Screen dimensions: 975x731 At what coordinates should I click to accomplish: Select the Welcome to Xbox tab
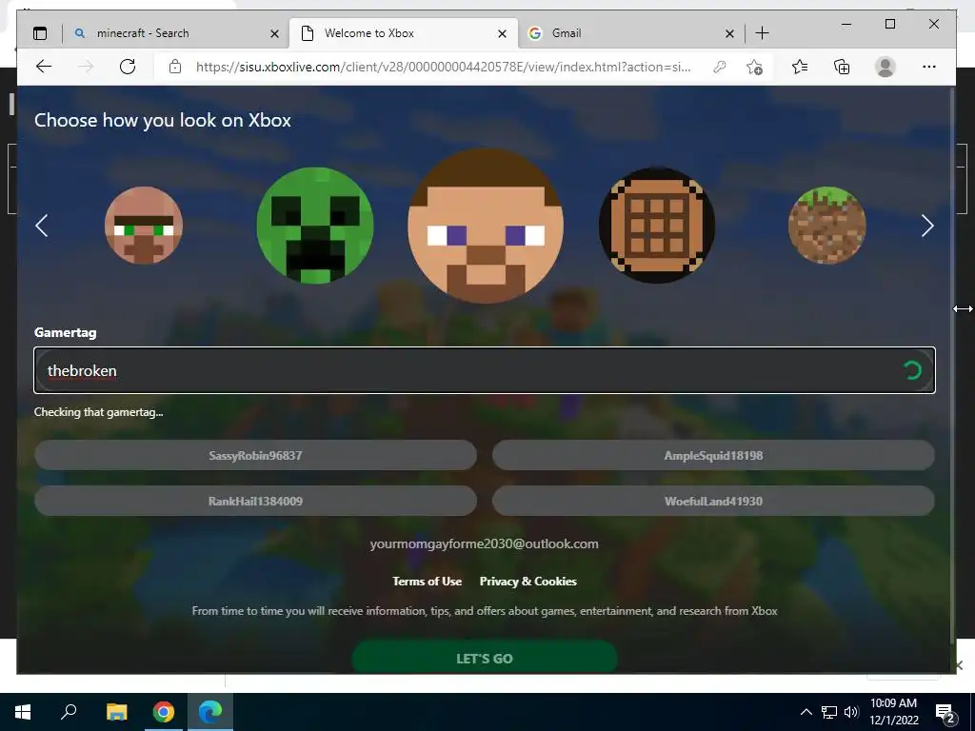[403, 33]
